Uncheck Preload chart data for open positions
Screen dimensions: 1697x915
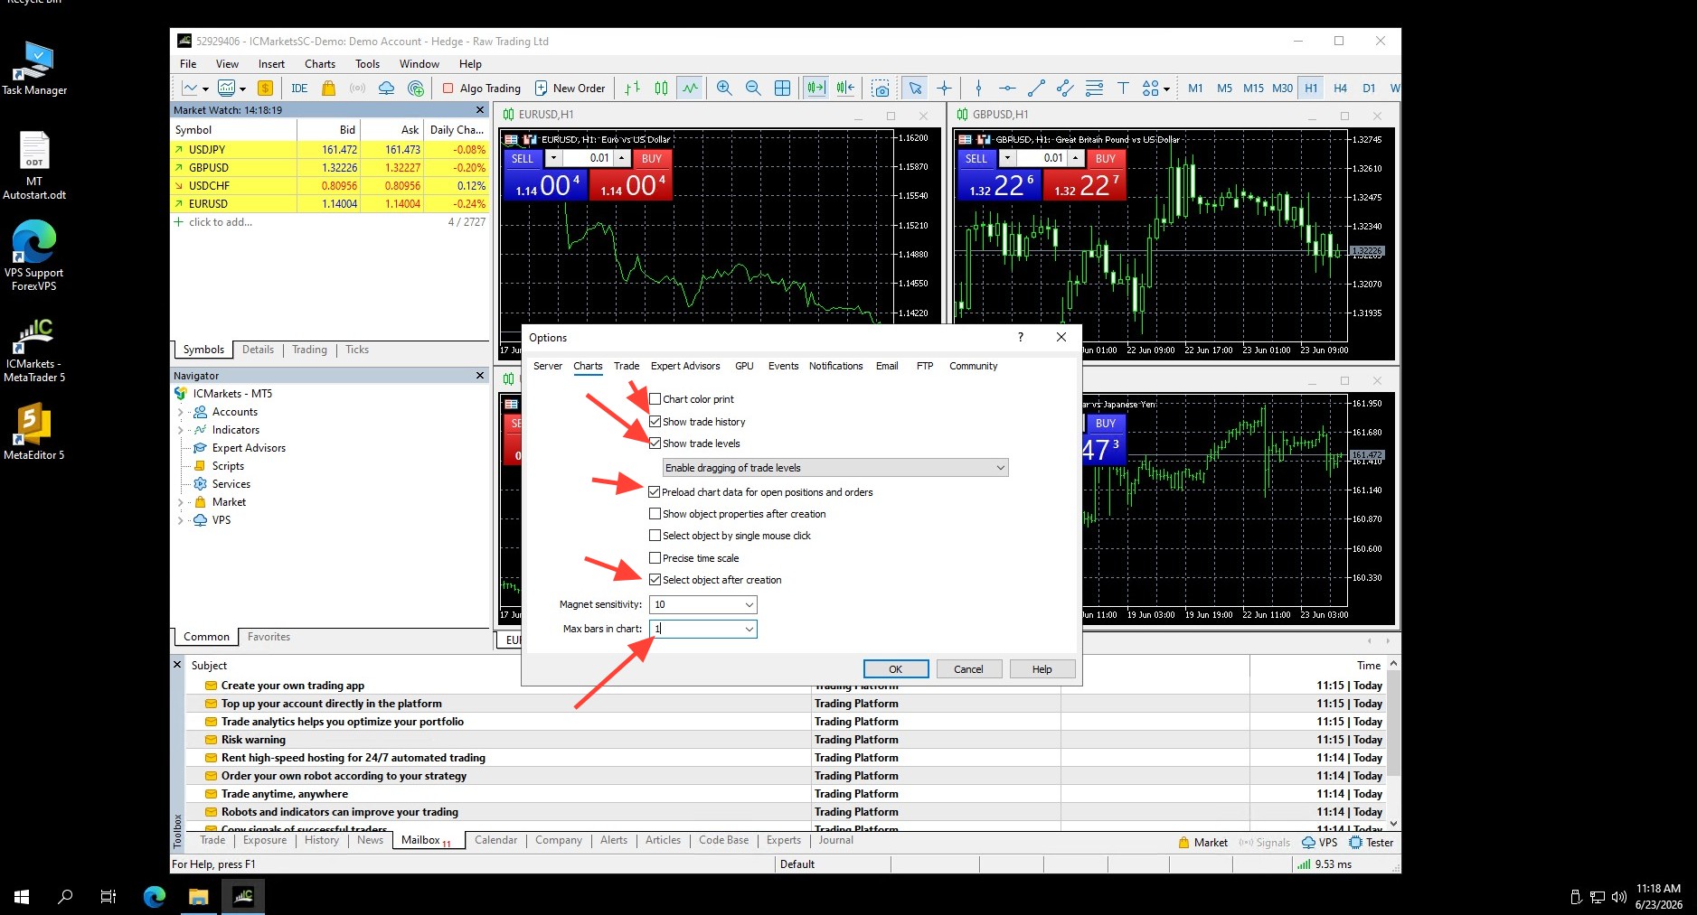(655, 492)
